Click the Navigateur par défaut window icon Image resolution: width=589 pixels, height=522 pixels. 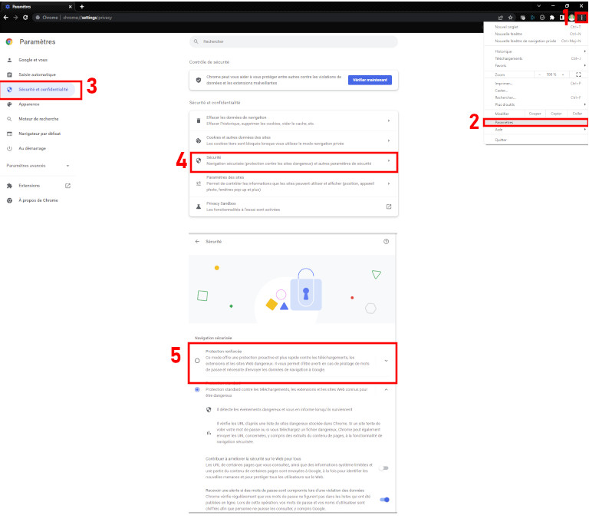(x=9, y=134)
